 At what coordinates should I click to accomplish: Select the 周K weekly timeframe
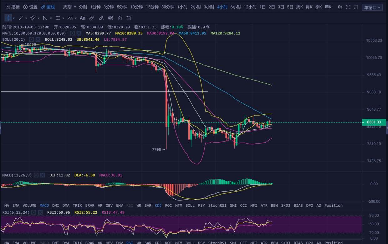(299, 7)
